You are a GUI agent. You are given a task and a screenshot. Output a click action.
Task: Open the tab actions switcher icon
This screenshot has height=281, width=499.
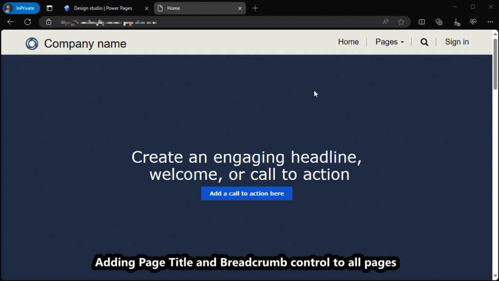pos(49,8)
